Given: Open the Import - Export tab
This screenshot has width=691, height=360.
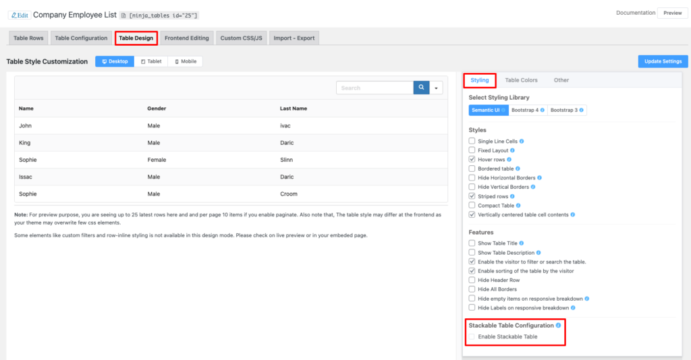Looking at the screenshot, I should (294, 38).
